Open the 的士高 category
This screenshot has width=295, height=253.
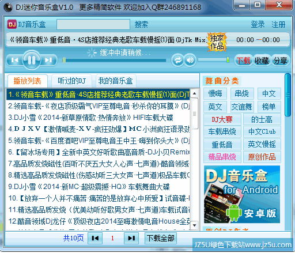[x=262, y=119]
